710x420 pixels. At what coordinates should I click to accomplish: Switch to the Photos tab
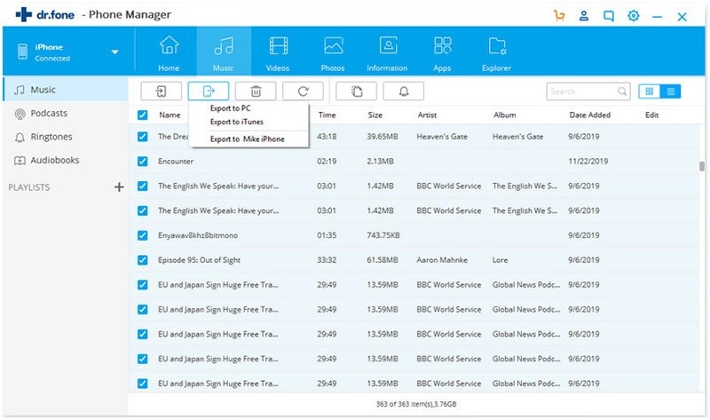click(x=333, y=52)
